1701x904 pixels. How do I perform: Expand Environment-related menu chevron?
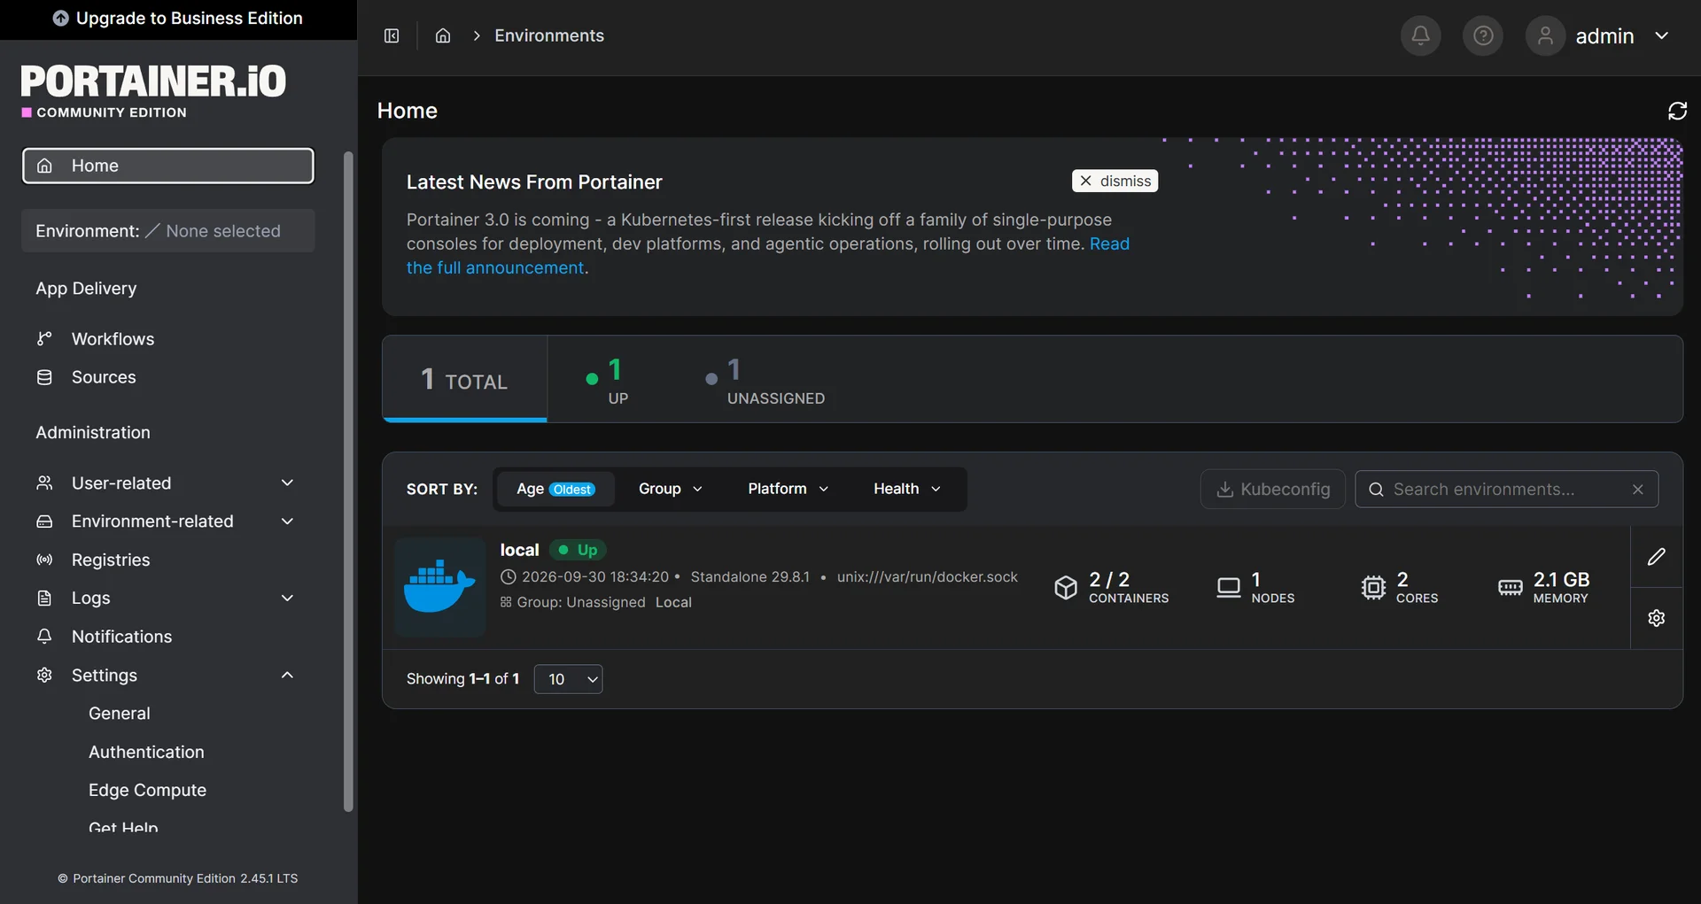coord(287,522)
